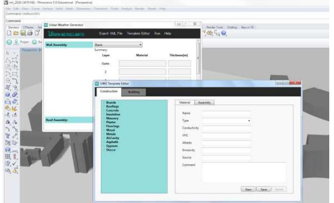Switch to the Building tab
Screen dimensions: 334x203
(x=134, y=92)
